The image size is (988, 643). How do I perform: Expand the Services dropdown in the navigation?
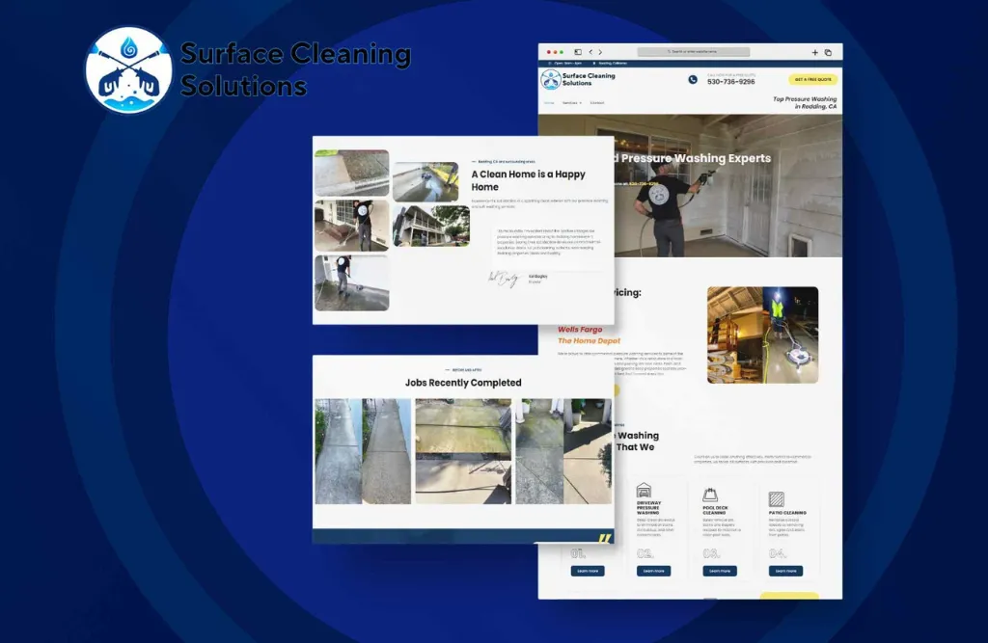pos(571,102)
